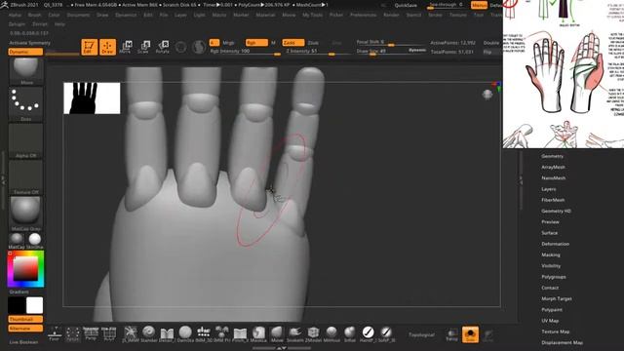Toggle the Persp perspective icon
This screenshot has width=624, height=351.
[91, 333]
